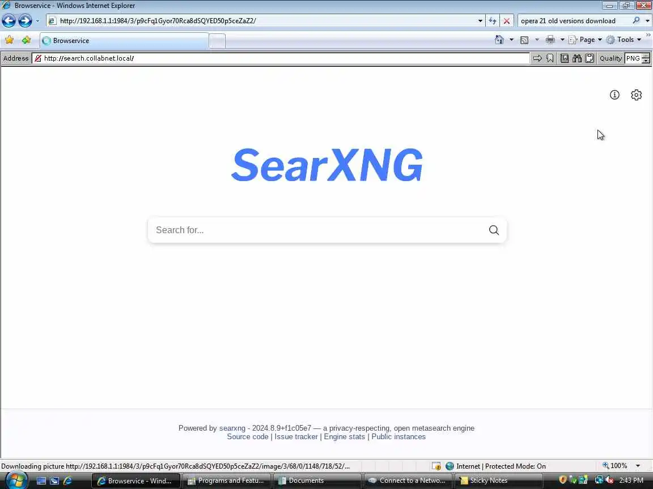Click the binoculars Find icon
653x489 pixels.
point(577,58)
